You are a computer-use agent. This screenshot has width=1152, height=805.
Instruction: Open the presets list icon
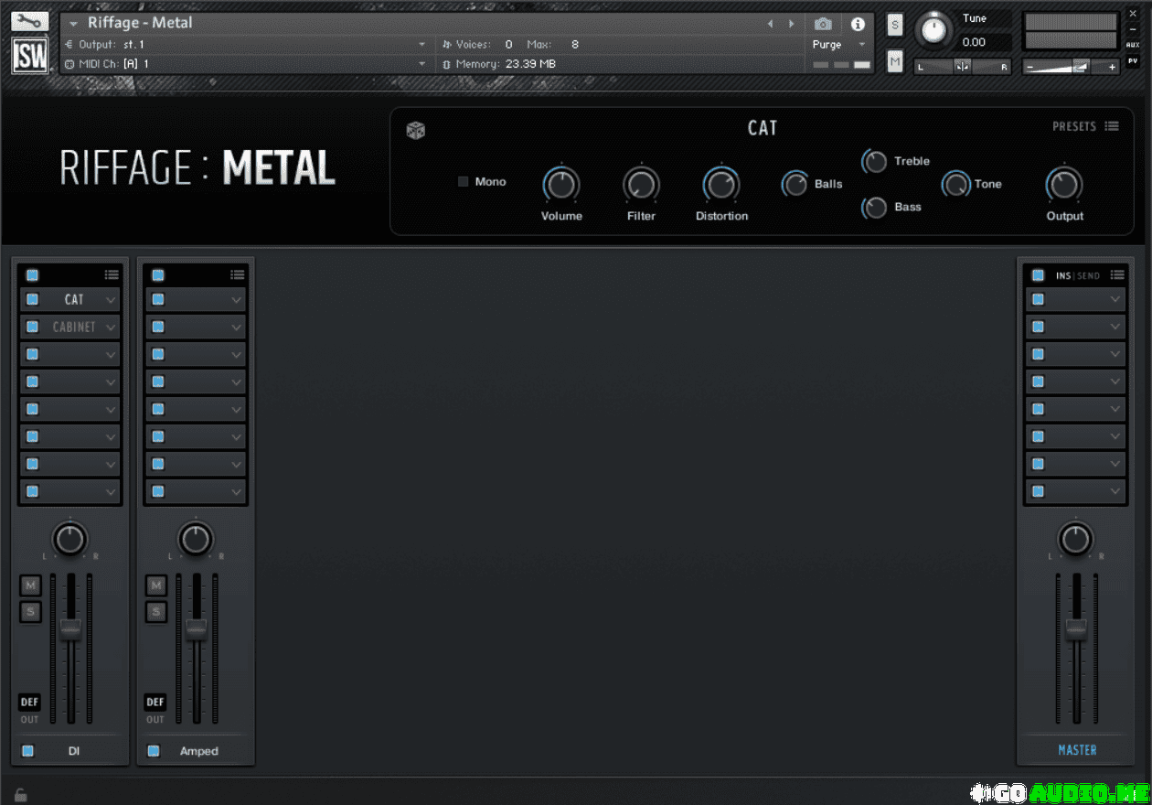[x=1112, y=126]
